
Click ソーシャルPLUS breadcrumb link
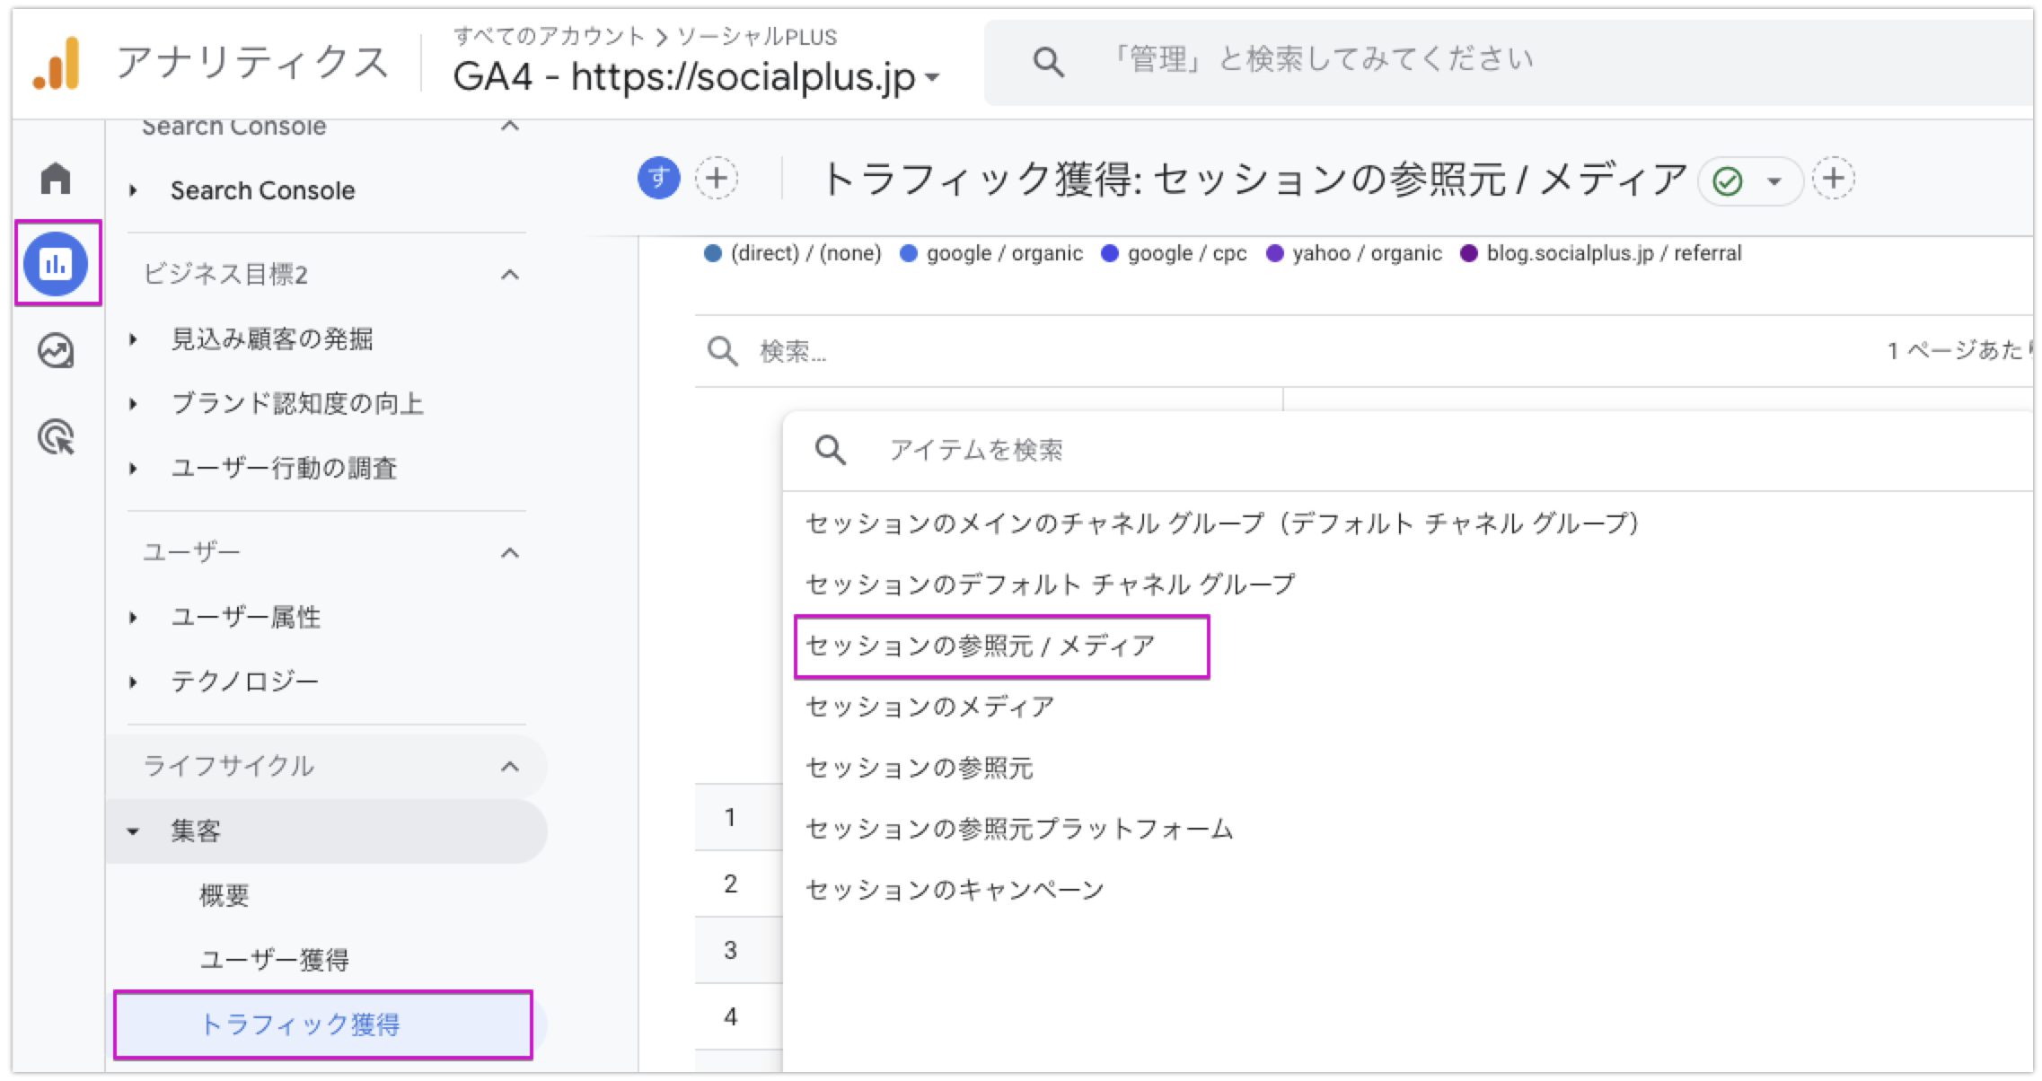757,37
